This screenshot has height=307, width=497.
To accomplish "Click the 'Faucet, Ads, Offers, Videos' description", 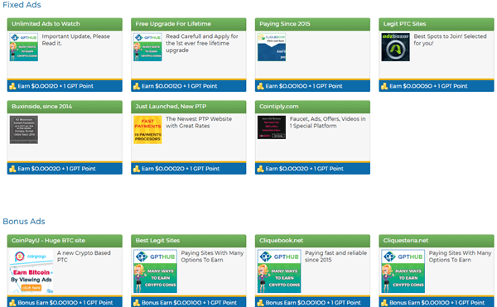I will [328, 122].
